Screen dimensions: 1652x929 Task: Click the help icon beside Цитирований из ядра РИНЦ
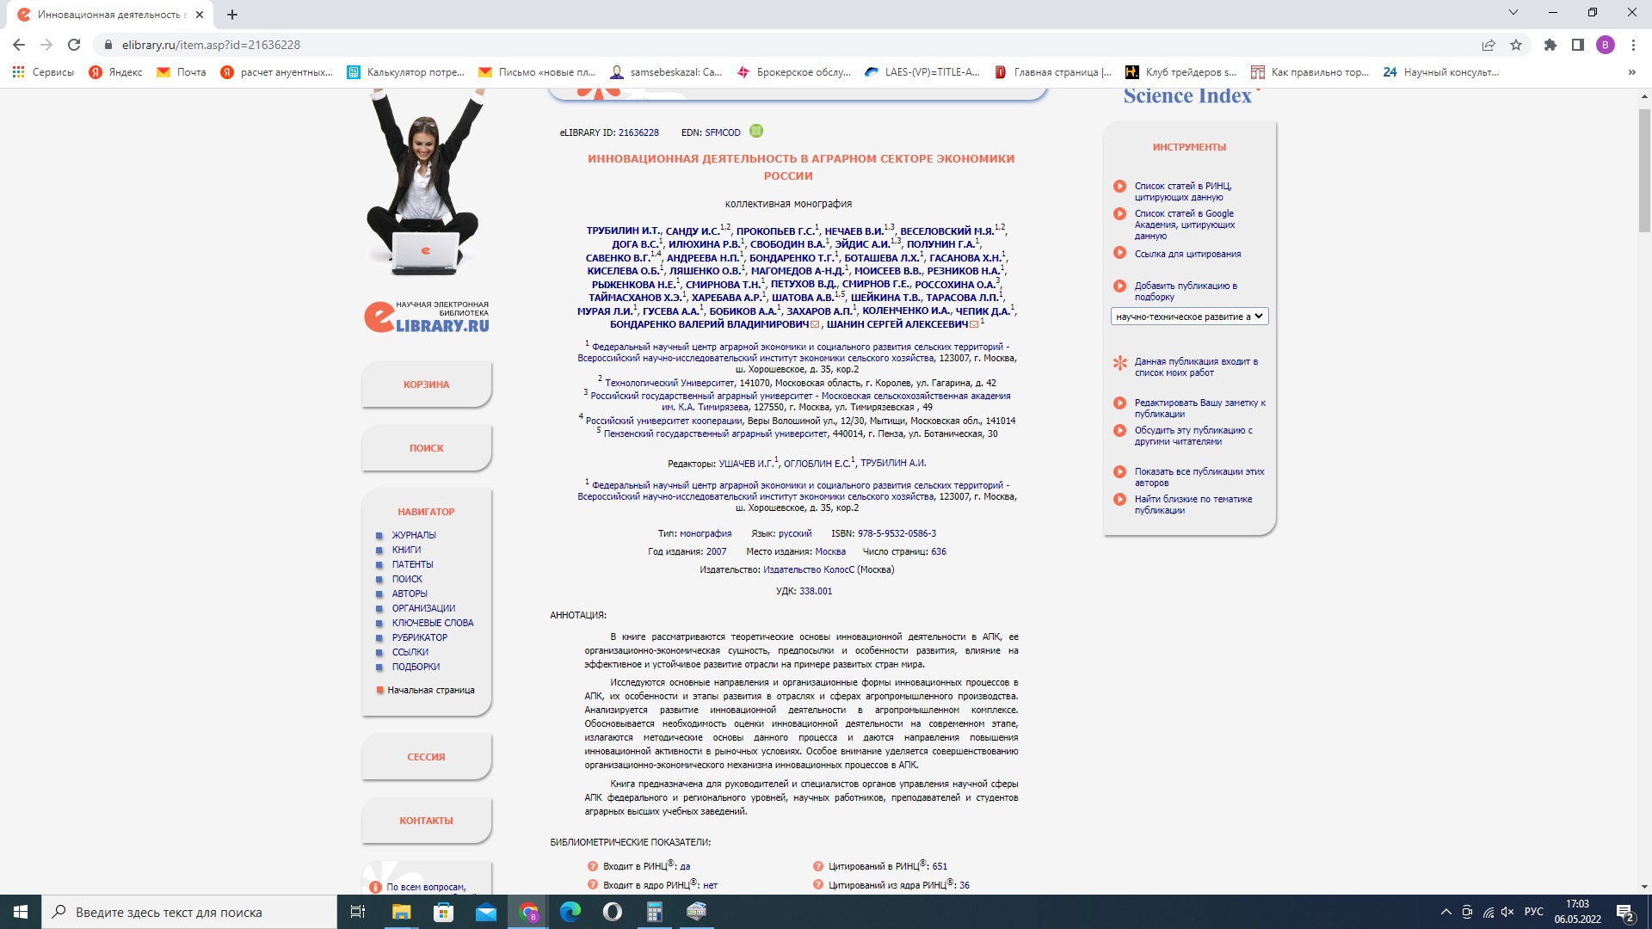(817, 884)
